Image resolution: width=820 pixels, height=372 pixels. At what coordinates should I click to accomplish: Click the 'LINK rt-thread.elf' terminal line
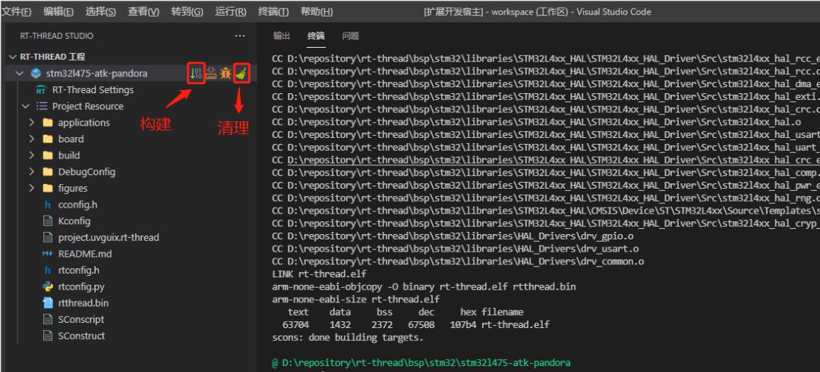pyautogui.click(x=319, y=274)
